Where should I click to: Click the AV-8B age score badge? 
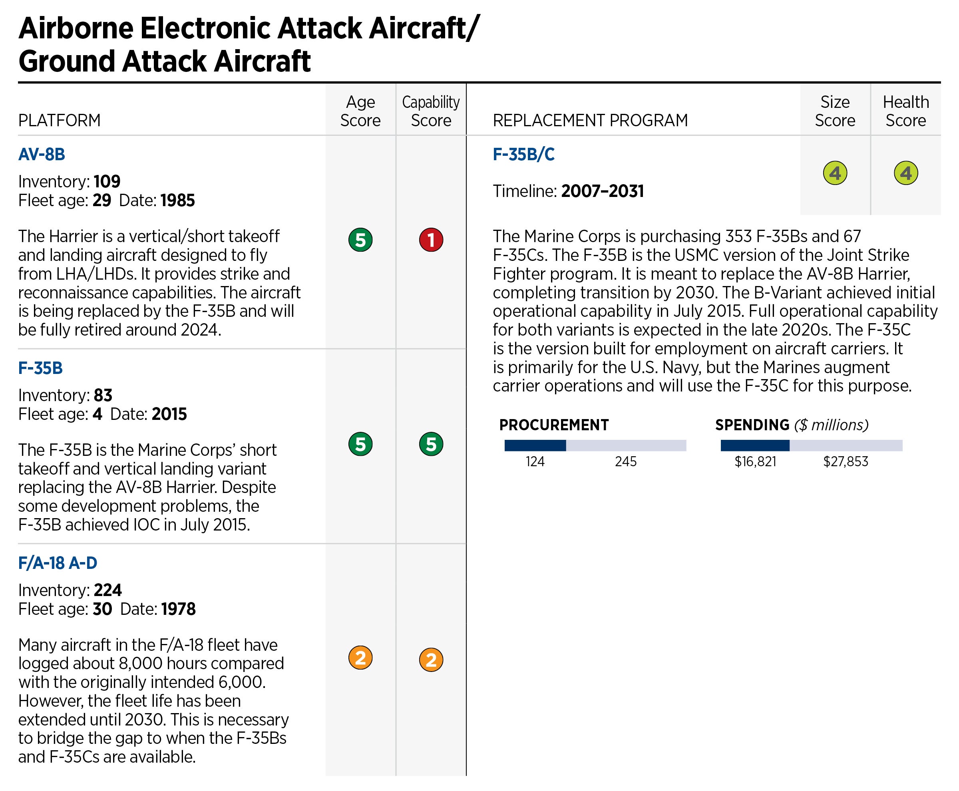tap(360, 240)
